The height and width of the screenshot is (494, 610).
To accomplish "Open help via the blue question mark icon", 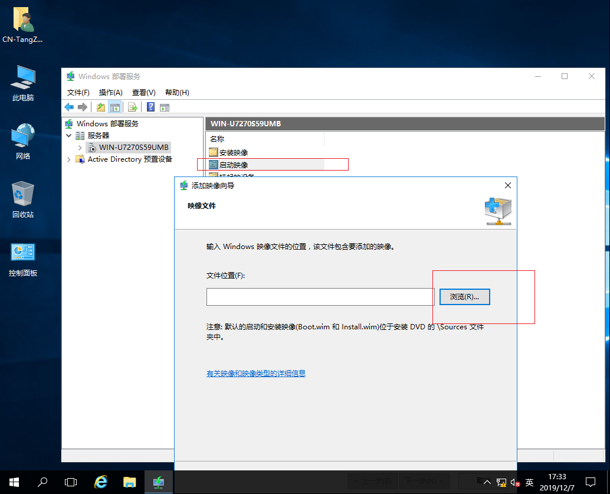I will tap(150, 107).
